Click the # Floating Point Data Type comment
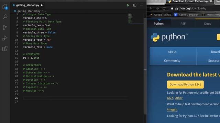 (x=42, y=22)
